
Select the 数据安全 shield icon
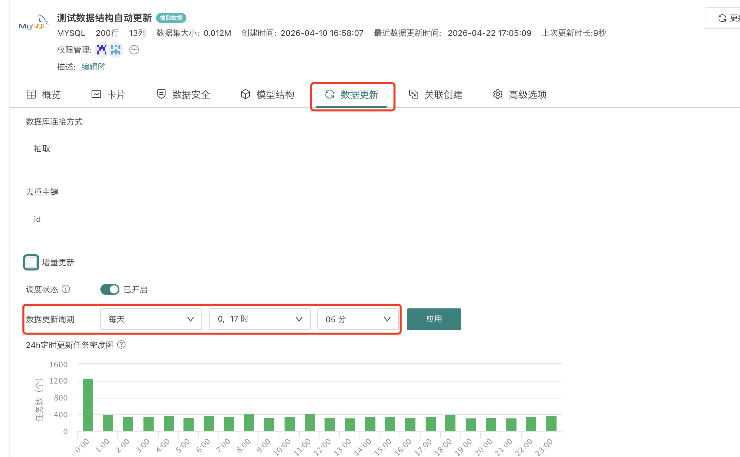[x=161, y=94]
